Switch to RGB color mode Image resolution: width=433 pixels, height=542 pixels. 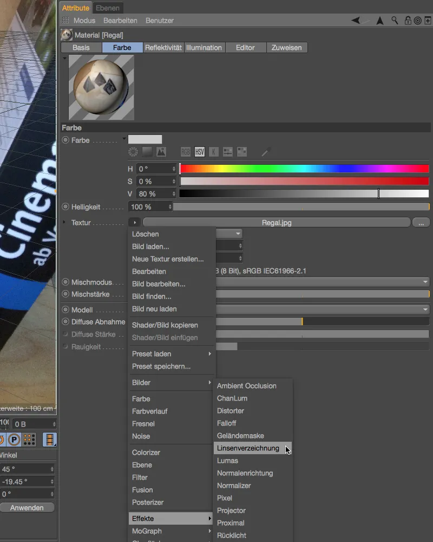(186, 151)
